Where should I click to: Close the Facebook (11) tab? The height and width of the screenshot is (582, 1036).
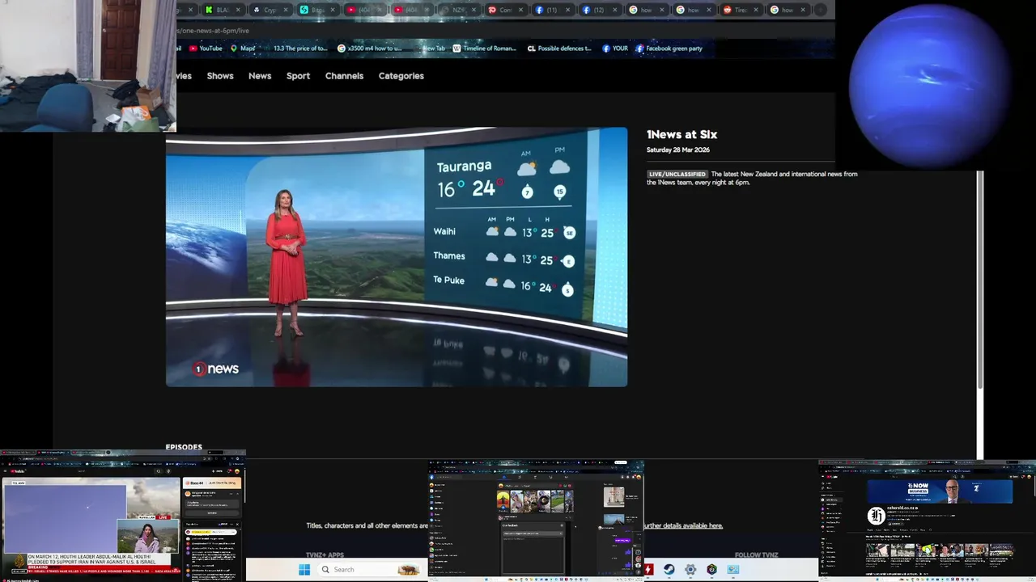point(567,10)
